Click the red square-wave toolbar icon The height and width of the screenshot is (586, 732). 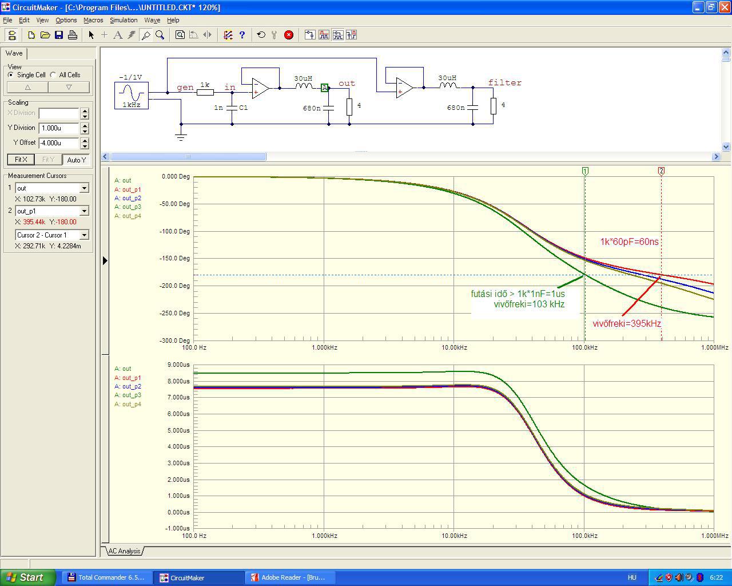(x=324, y=35)
